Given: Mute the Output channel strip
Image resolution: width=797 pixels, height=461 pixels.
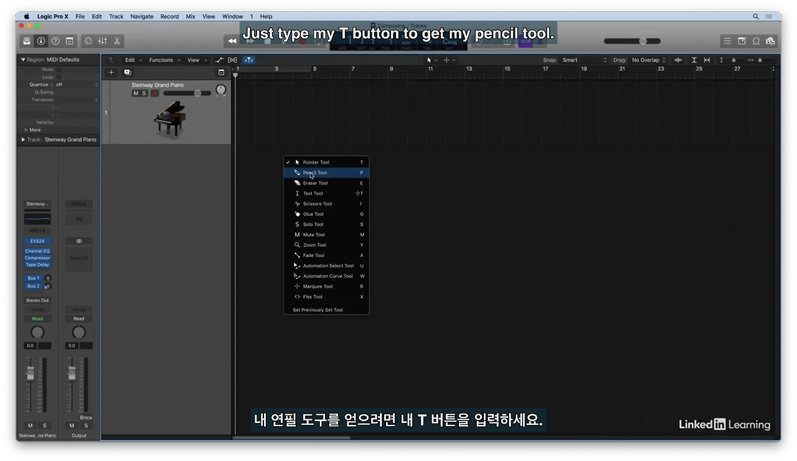Looking at the screenshot, I should coord(72,426).
